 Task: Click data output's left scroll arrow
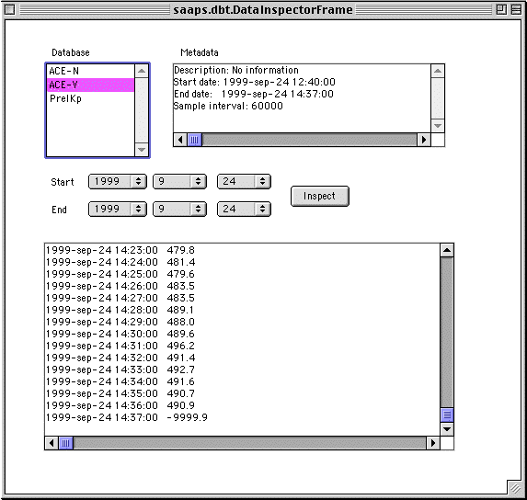(52, 443)
